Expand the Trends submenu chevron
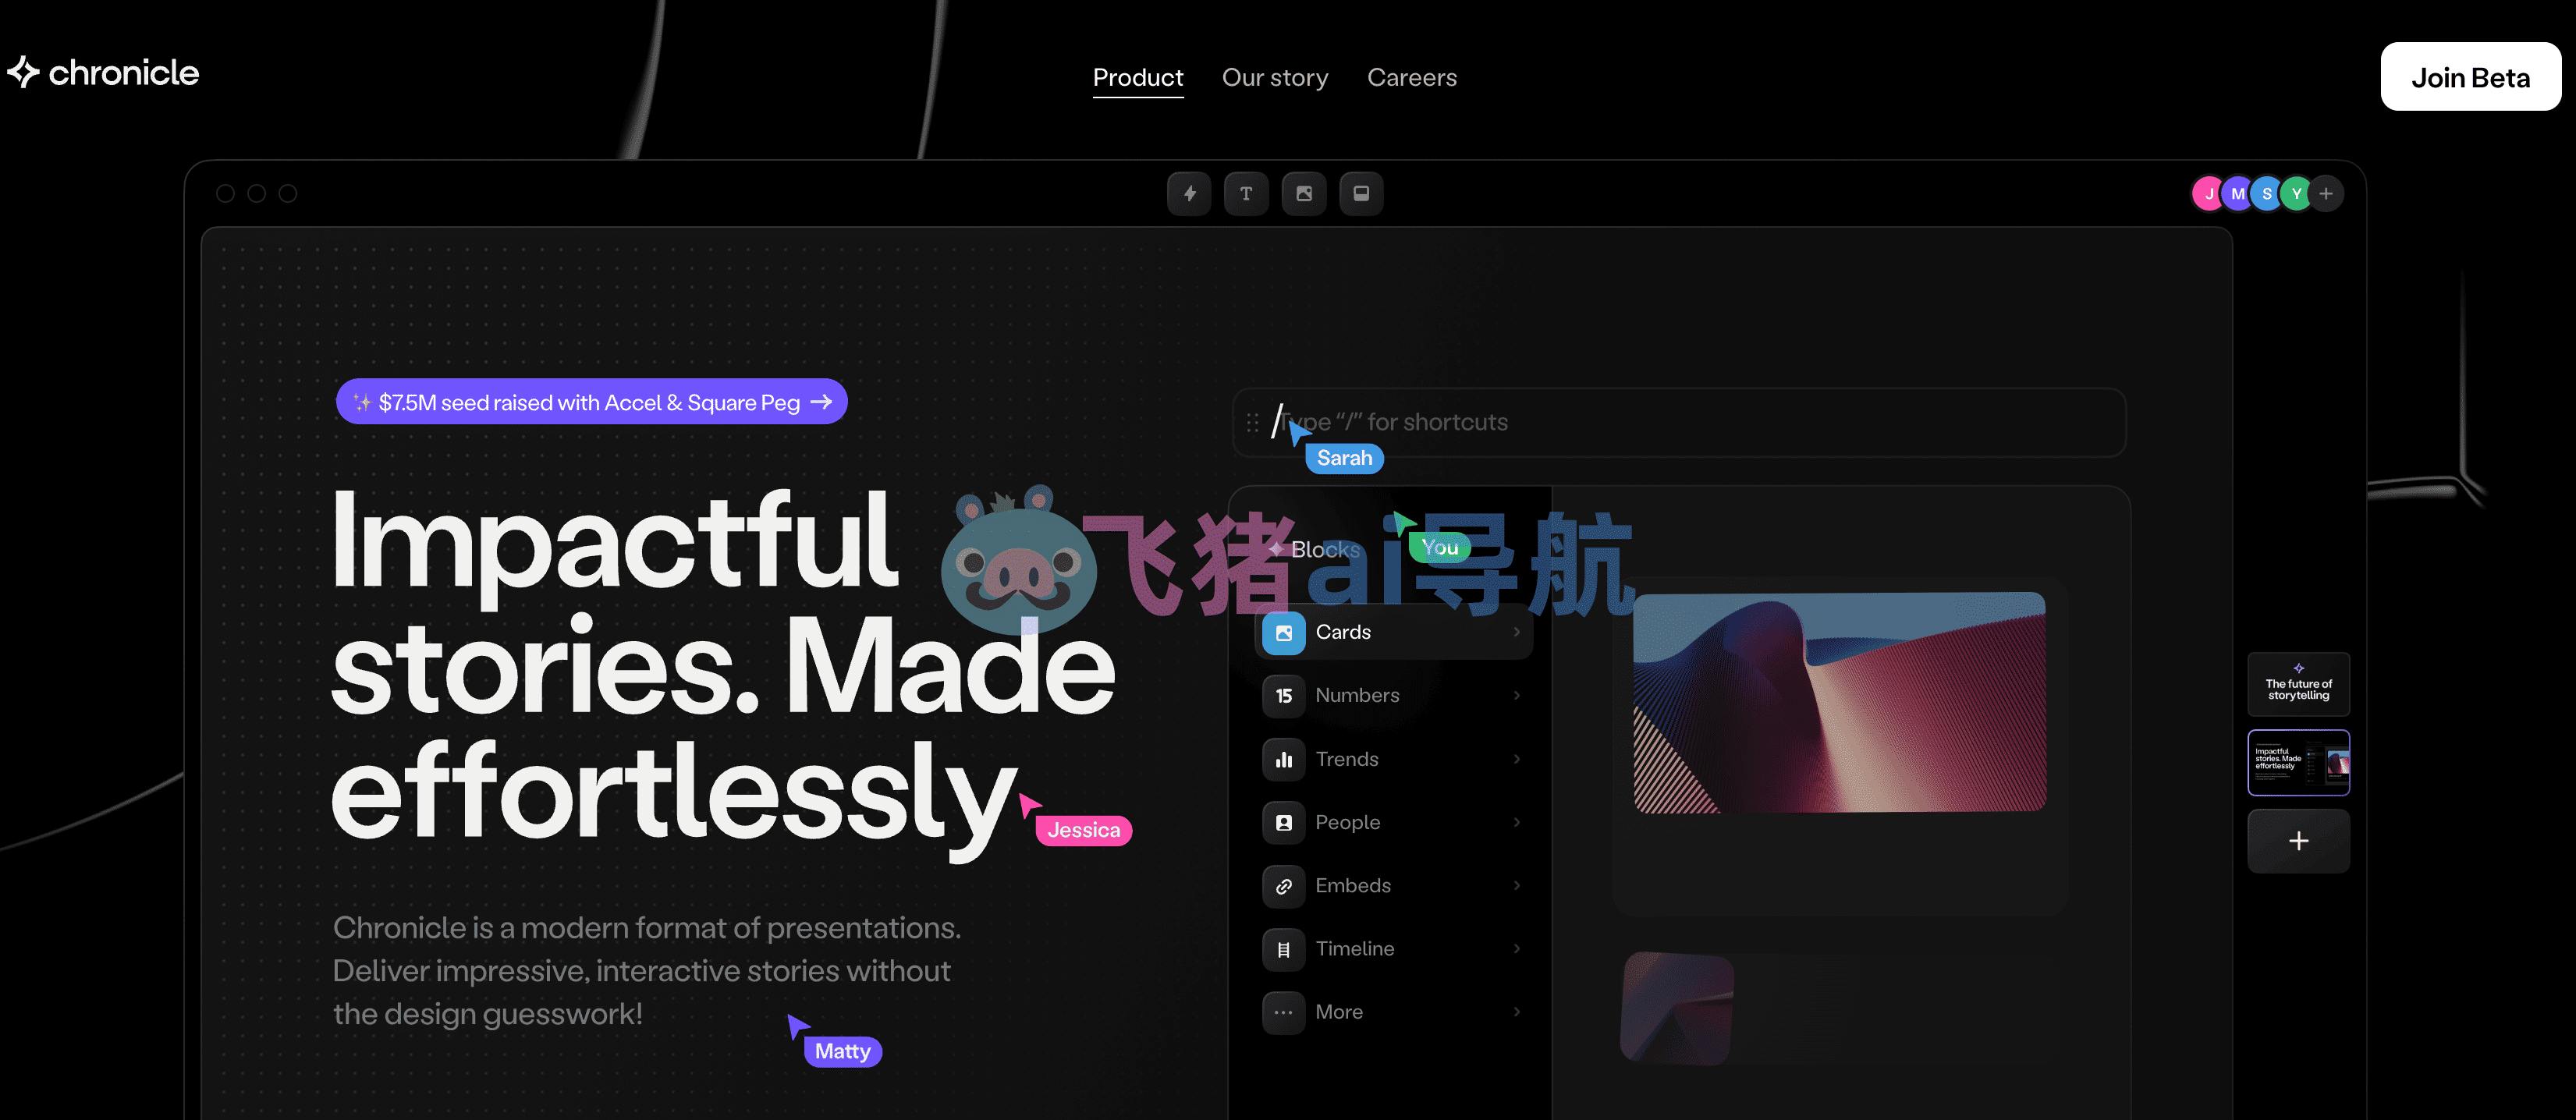Viewport: 2576px width, 1120px height. (x=1516, y=759)
